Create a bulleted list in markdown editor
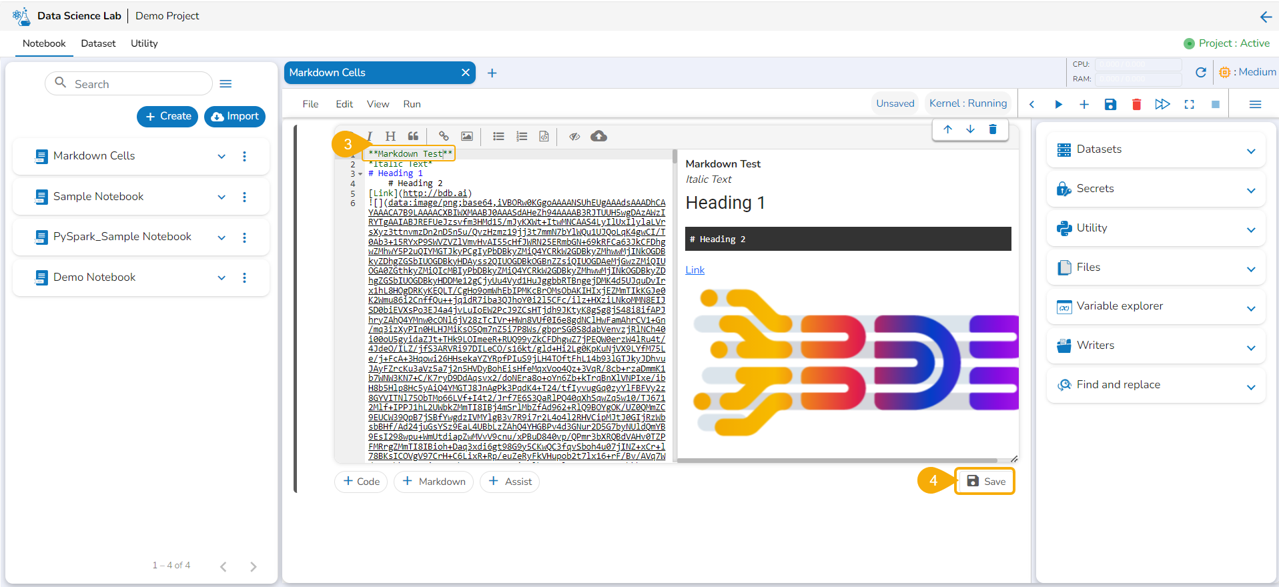 tap(498, 136)
